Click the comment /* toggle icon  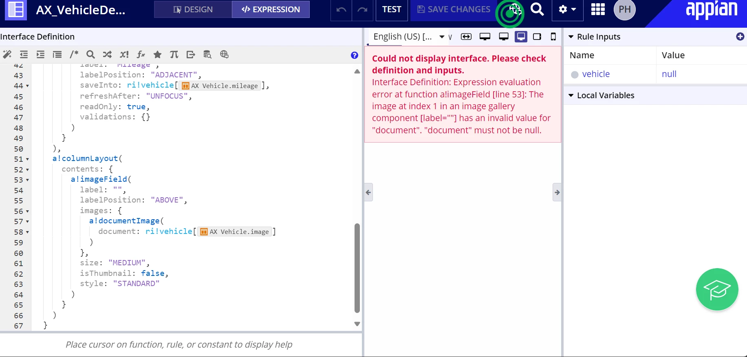74,55
